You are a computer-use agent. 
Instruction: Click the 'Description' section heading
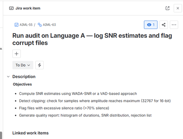[x=24, y=77]
